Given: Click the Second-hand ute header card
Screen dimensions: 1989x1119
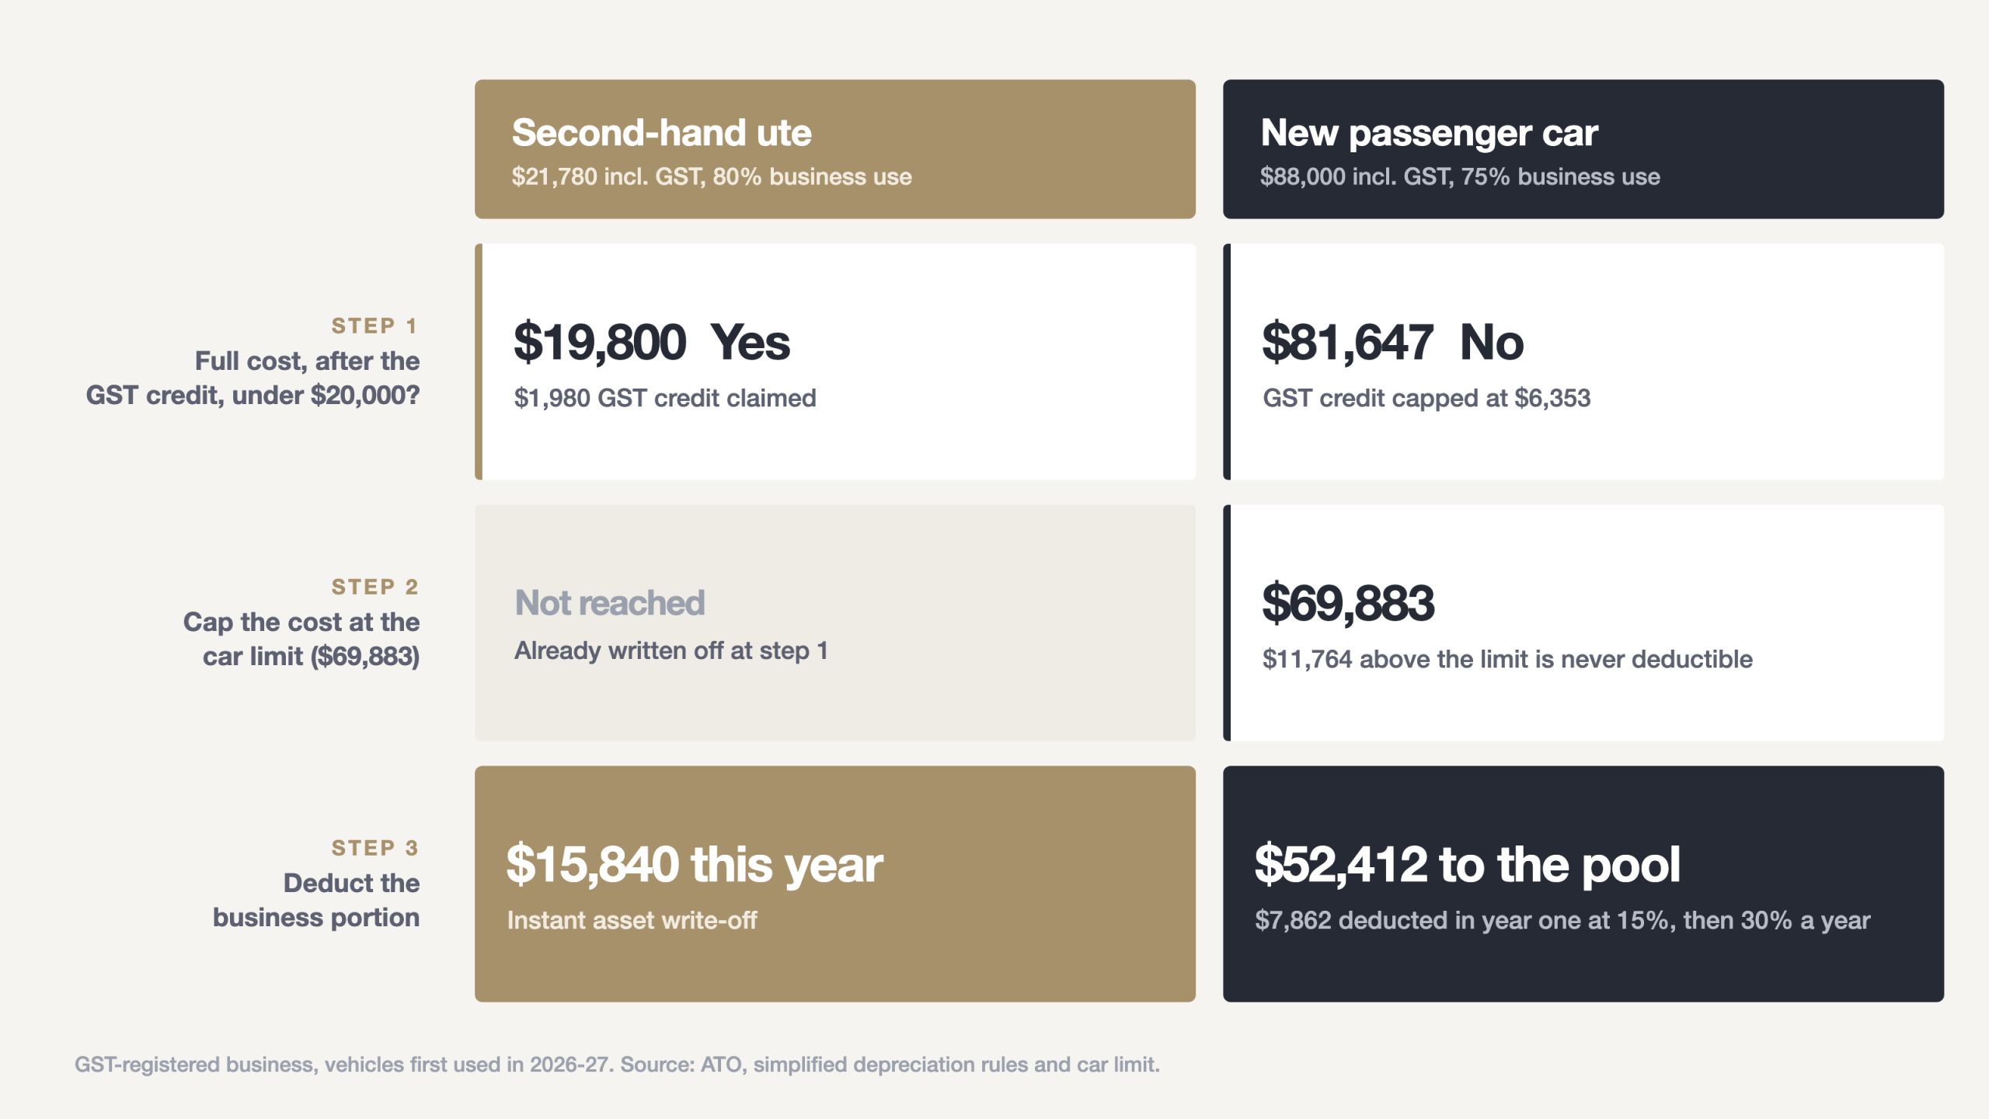Looking at the screenshot, I should click(x=834, y=148).
